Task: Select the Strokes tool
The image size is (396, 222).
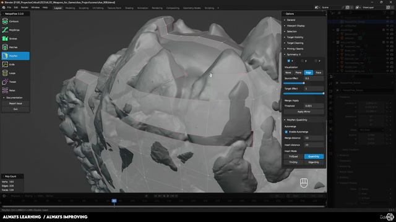Action: [15, 38]
